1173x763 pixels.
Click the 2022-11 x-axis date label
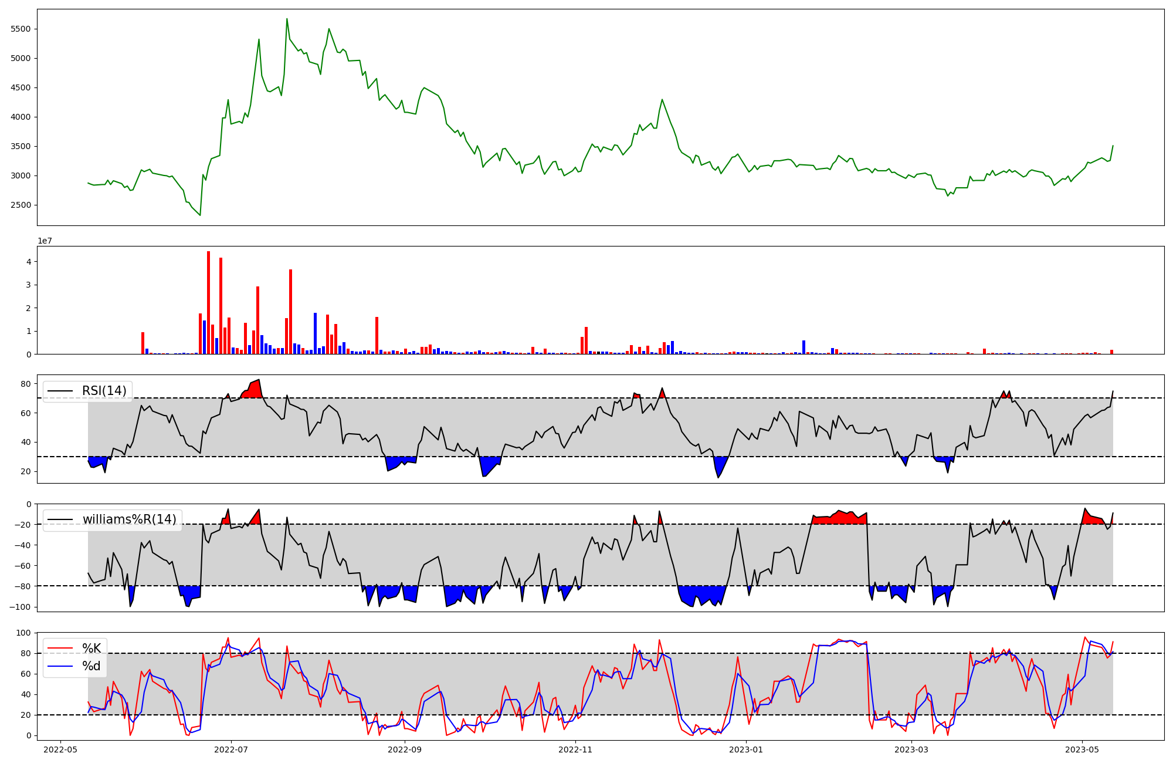576,750
